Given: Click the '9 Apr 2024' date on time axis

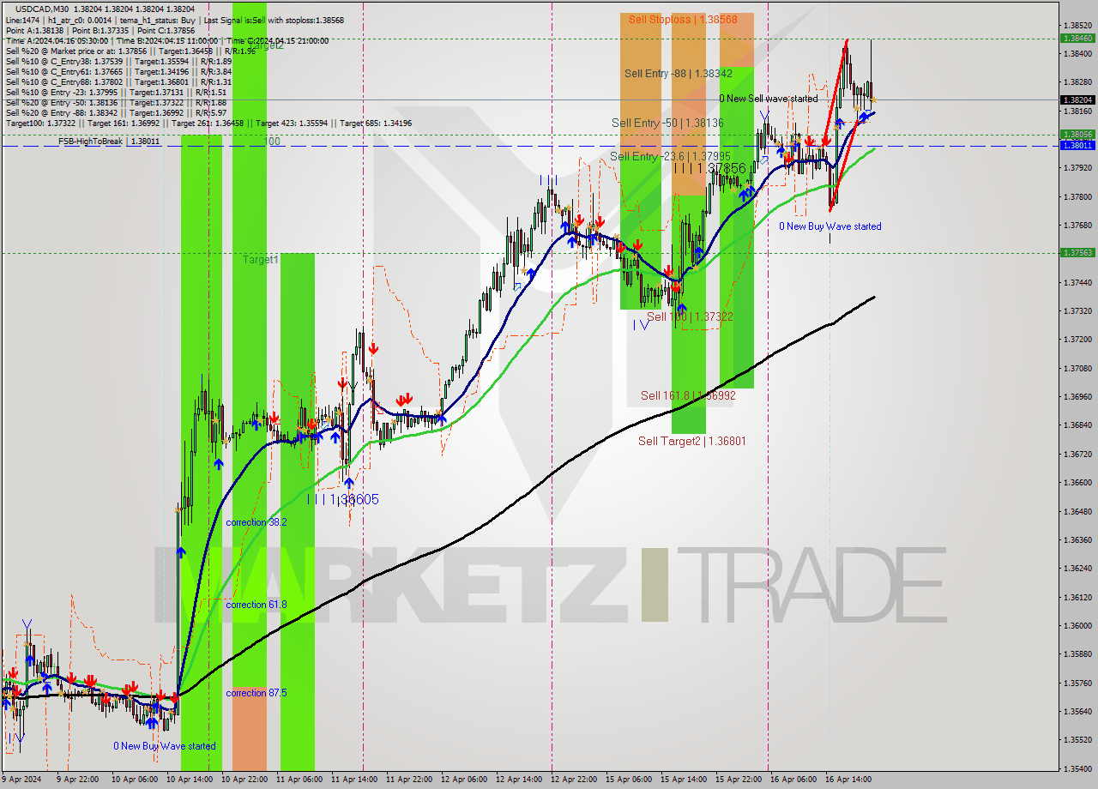Looking at the screenshot, I should tap(23, 780).
